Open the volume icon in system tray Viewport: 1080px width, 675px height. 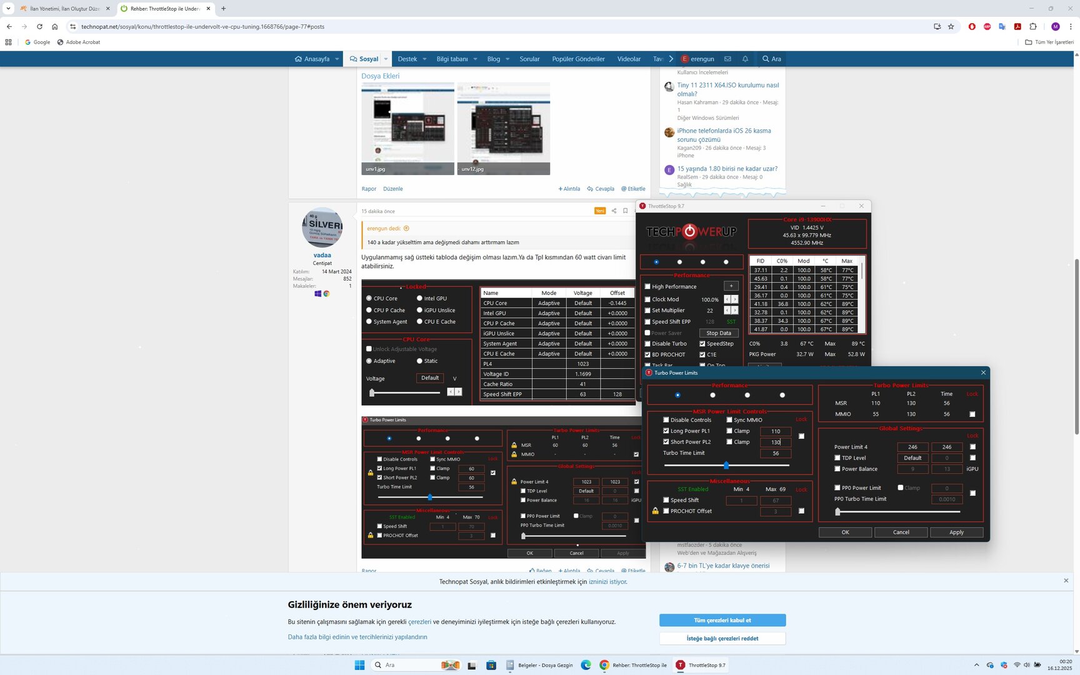point(1027,665)
